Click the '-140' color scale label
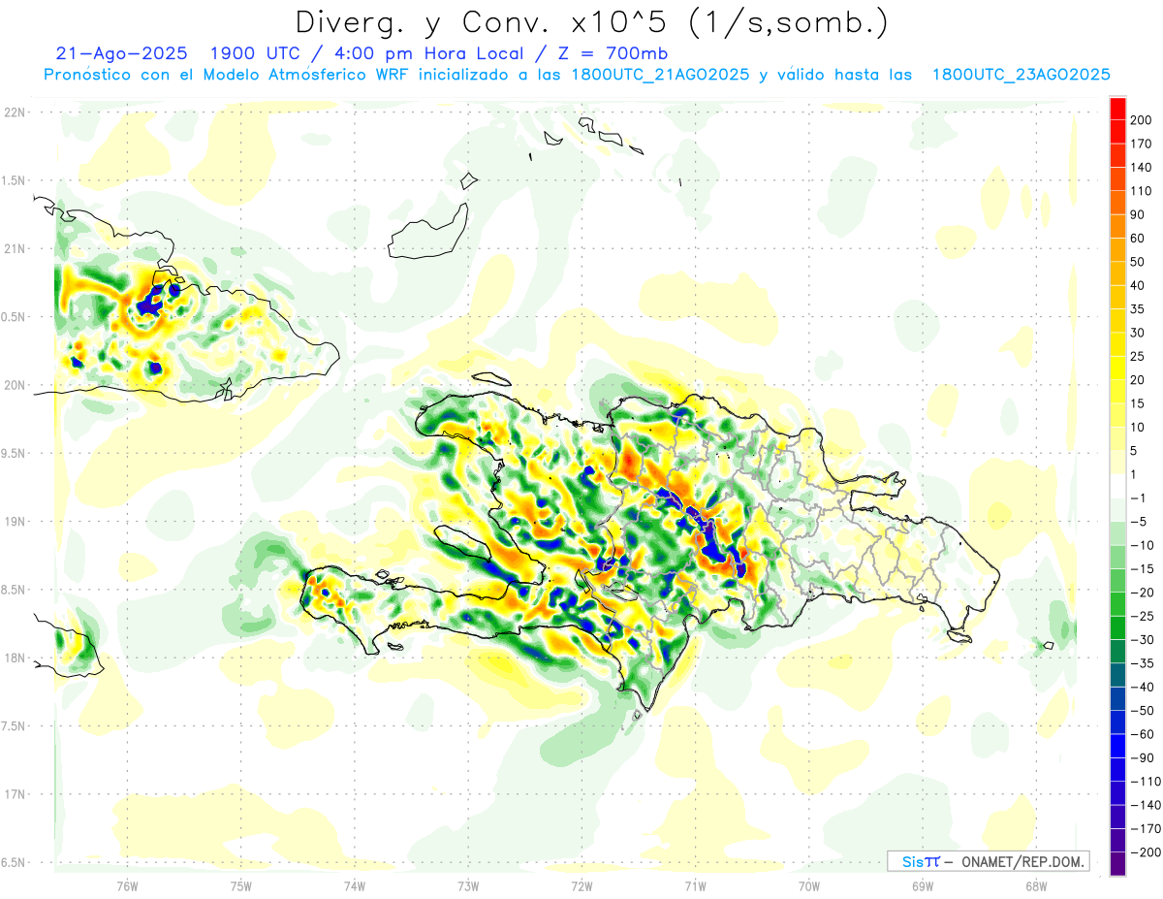The width and height of the screenshot is (1163, 899). point(1145,805)
